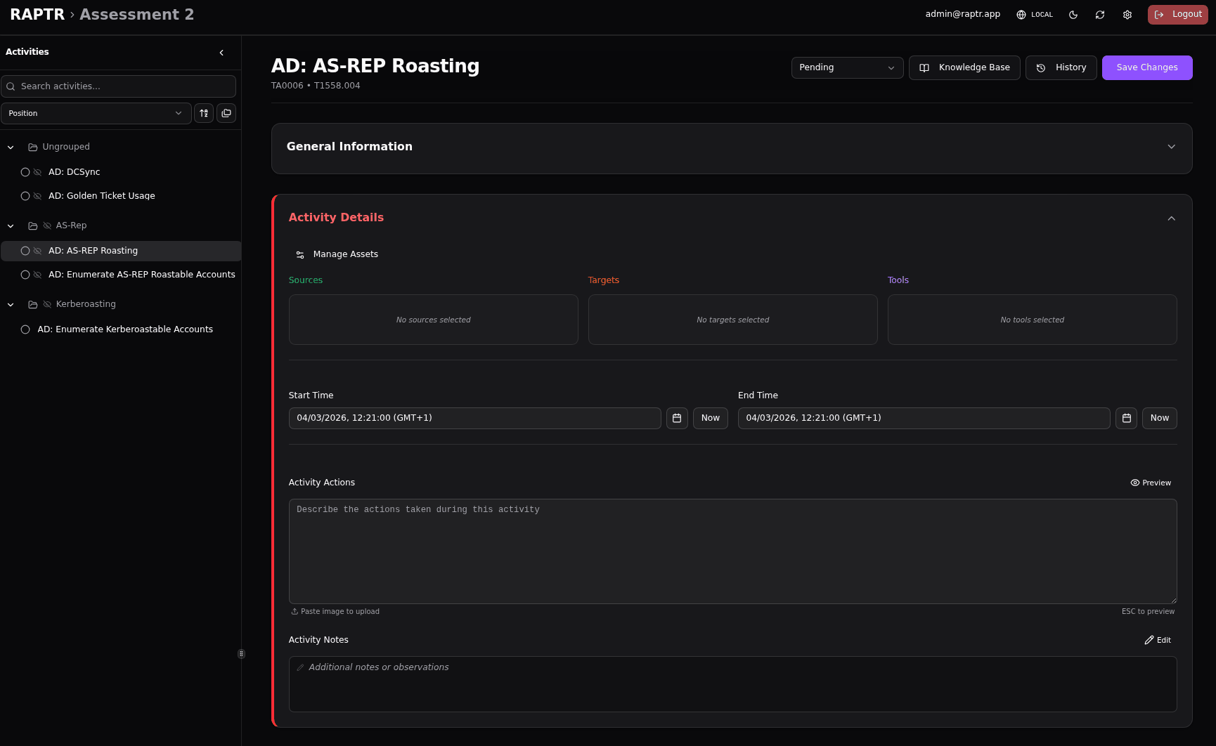This screenshot has height=746, width=1216.
Task: Open the Knowledge Base
Action: 964,67
